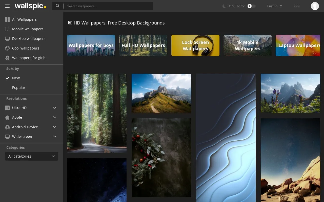Expand the Apple resolutions chevron
This screenshot has width=324, height=202.
[55, 117]
